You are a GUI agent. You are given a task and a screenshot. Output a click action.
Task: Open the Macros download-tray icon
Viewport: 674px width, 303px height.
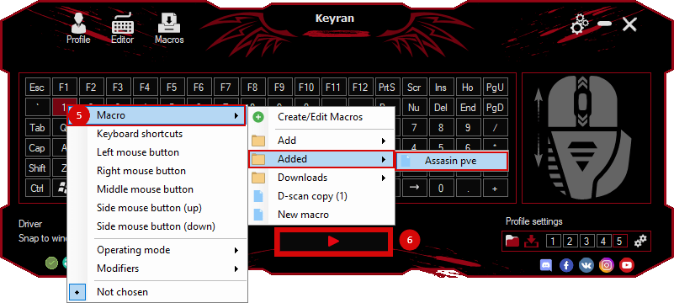[x=169, y=24]
